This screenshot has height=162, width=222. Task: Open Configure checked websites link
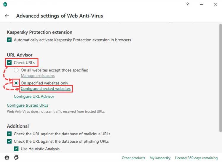46,89
